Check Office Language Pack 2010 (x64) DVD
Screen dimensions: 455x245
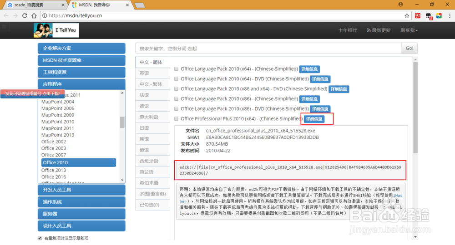click(176, 78)
